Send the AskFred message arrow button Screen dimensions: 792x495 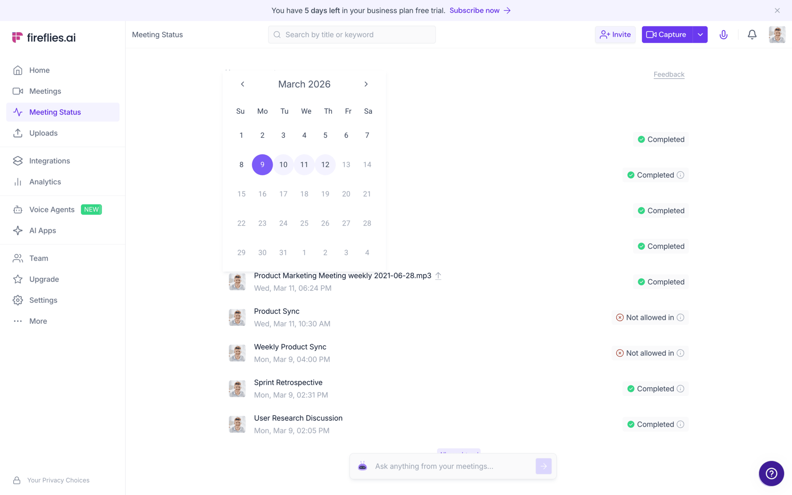[544, 466]
